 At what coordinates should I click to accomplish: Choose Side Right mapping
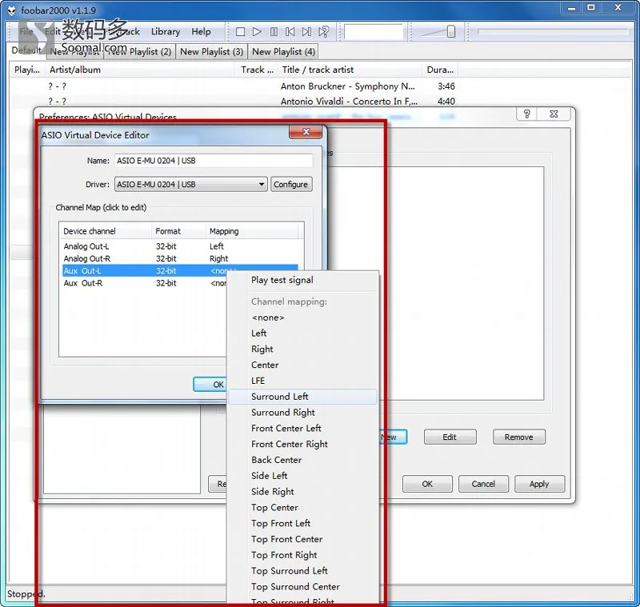tap(302, 492)
